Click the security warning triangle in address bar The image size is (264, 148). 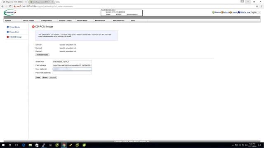(15, 7)
